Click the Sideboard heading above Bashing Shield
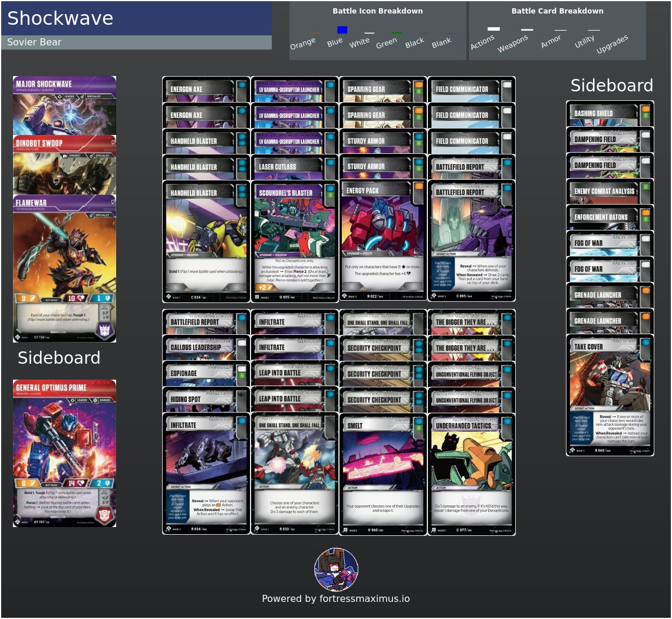Screen dimensions: 672x619 (x=611, y=85)
